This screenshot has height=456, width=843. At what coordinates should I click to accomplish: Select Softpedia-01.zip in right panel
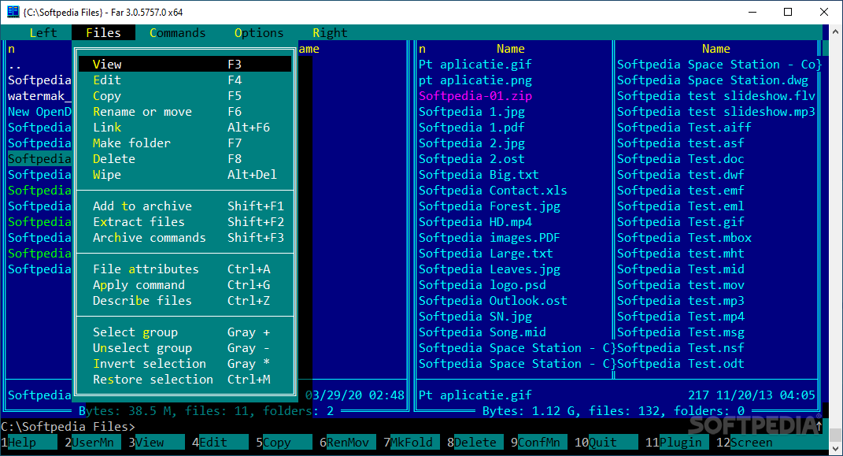pyautogui.click(x=475, y=96)
